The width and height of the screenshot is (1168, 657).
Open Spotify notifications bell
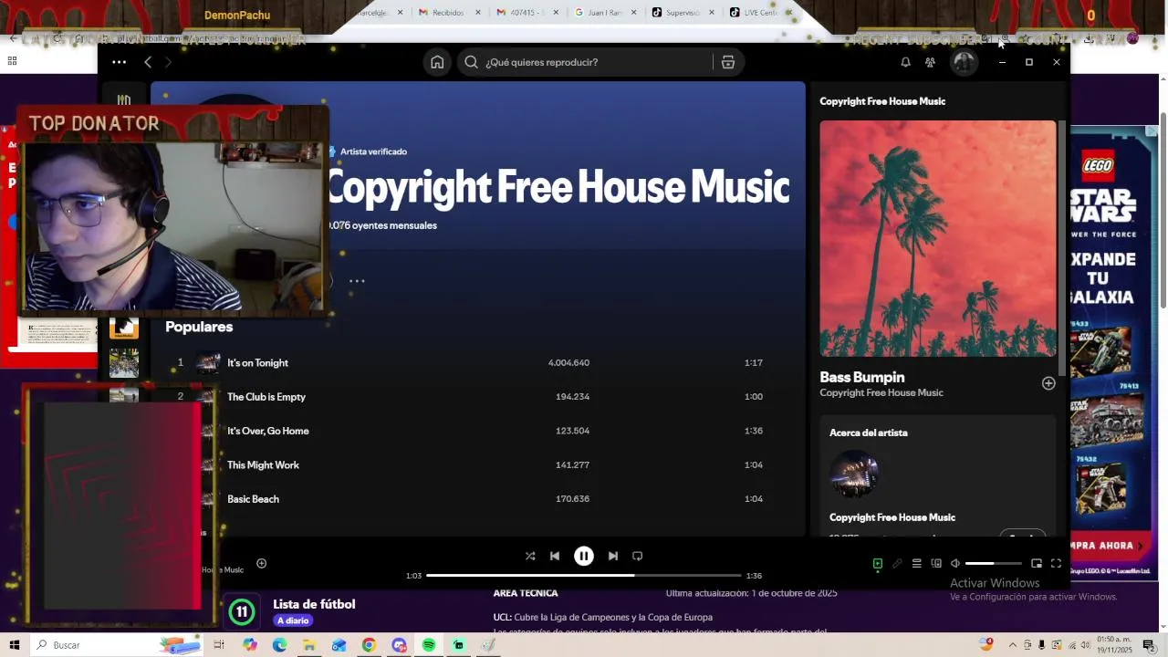pos(905,62)
